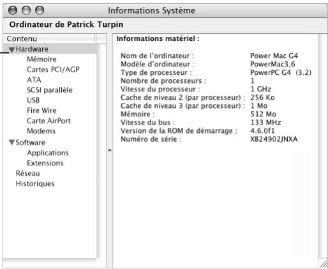Select Cartes PCI/AGP in the sidebar
Image resolution: width=328 pixels, height=269 pixels.
point(53,70)
